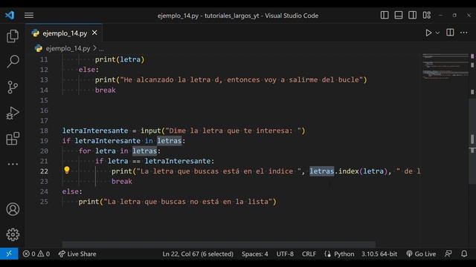Toggle the bottom panel layout

click(399, 15)
